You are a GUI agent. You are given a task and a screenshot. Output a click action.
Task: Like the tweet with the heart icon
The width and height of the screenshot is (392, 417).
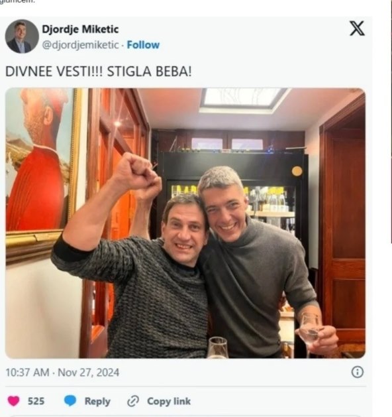pyautogui.click(x=13, y=401)
